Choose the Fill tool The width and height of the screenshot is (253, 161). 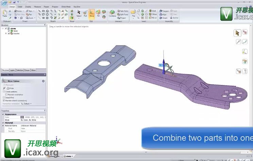pos(98,13)
